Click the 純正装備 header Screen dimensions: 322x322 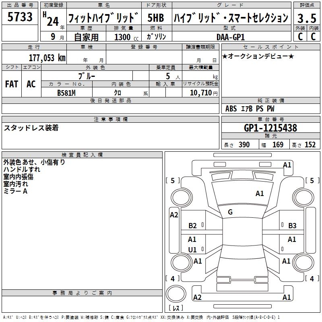(x=270, y=100)
